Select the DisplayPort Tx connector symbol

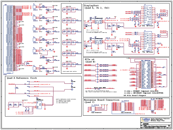click(148, 41)
